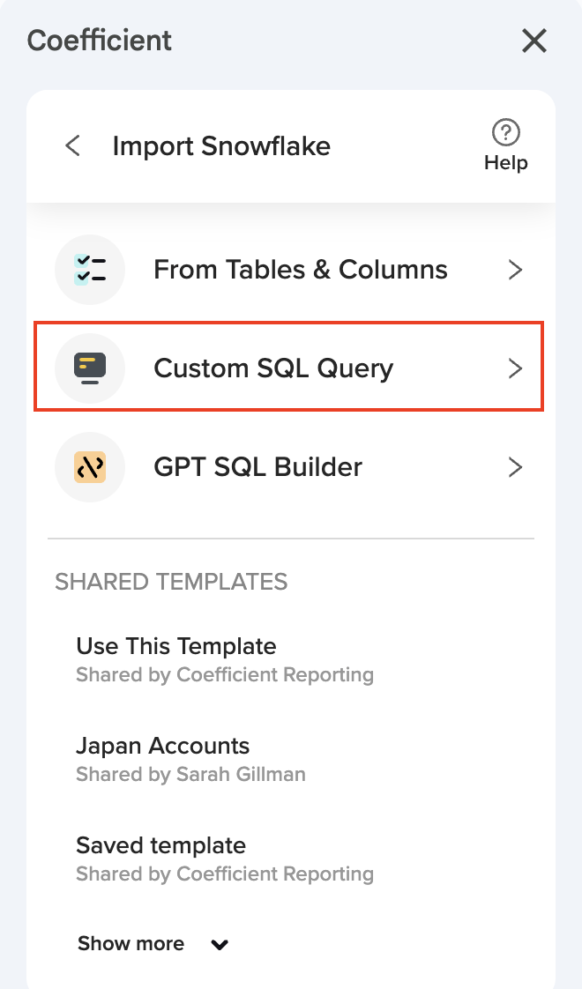Image resolution: width=582 pixels, height=989 pixels.
Task: Close the Coefficient sidebar panel
Action: 534,41
